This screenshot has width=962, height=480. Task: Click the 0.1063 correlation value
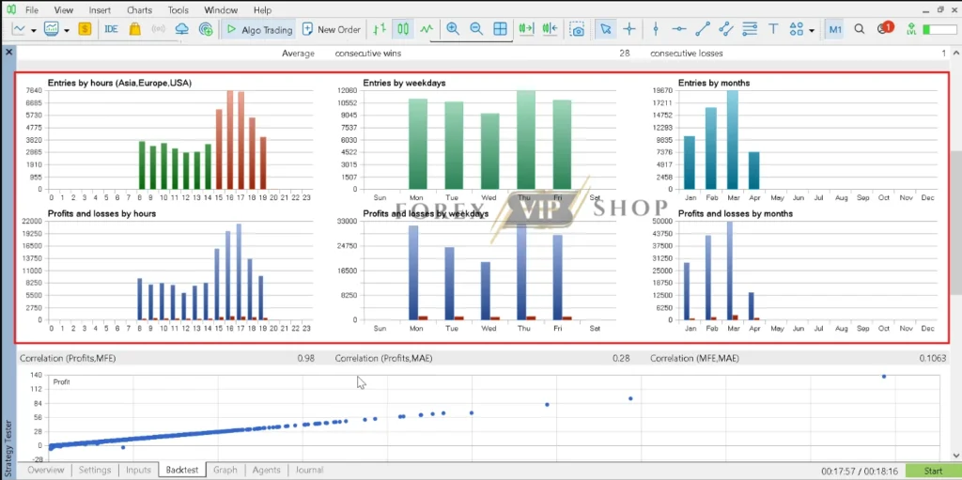933,358
